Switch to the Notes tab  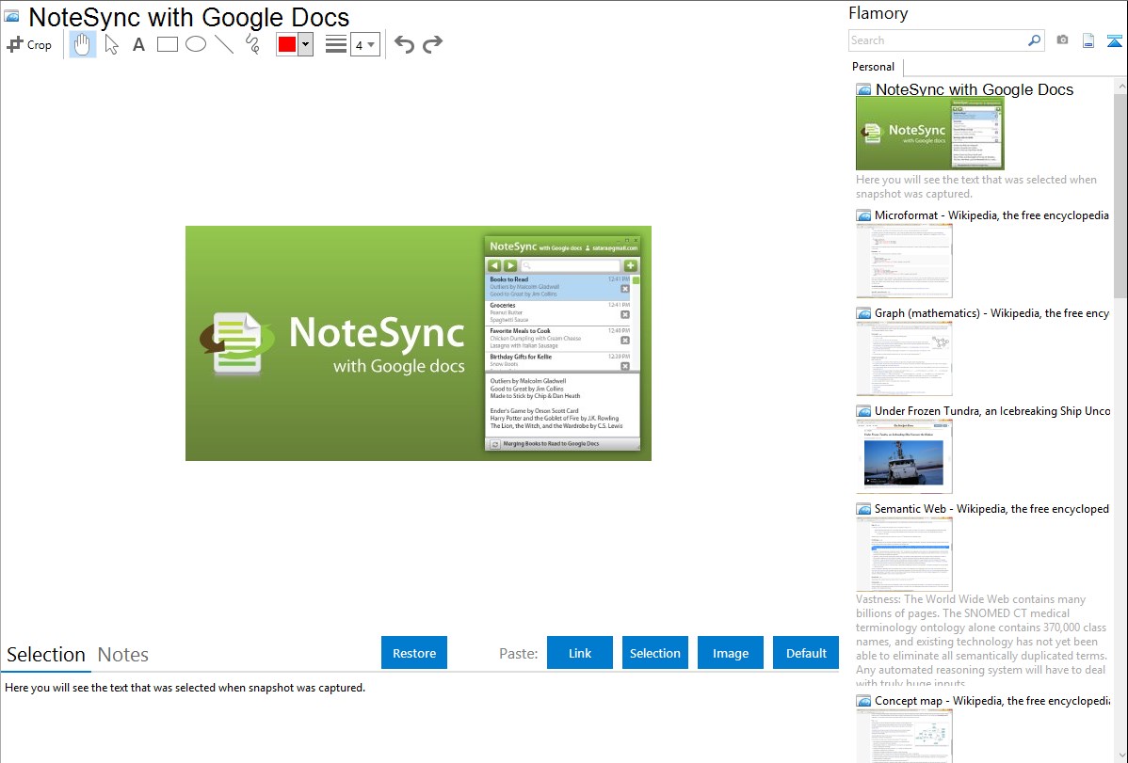[123, 655]
